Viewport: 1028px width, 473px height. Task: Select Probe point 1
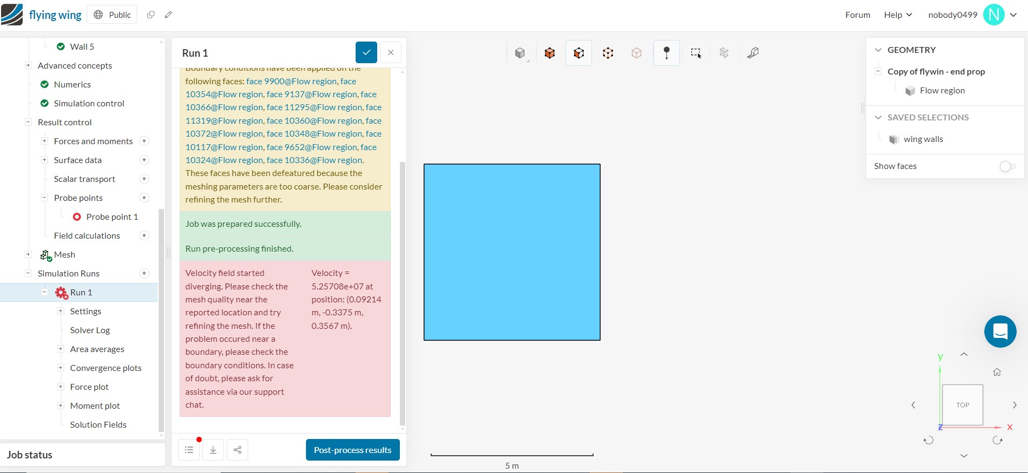pyautogui.click(x=112, y=217)
